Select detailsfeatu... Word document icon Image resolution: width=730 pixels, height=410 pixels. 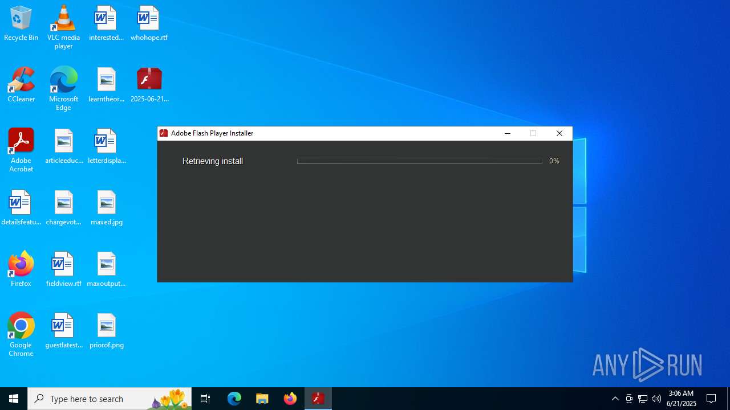[x=21, y=208]
